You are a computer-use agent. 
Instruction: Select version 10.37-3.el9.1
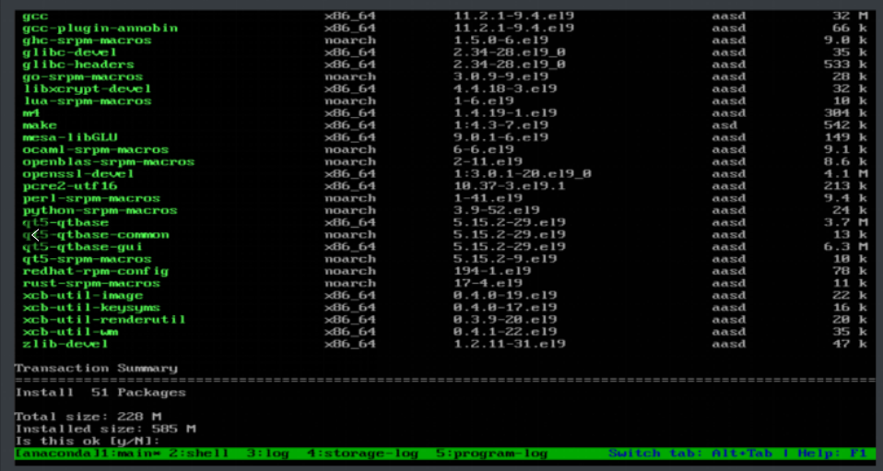pos(510,186)
